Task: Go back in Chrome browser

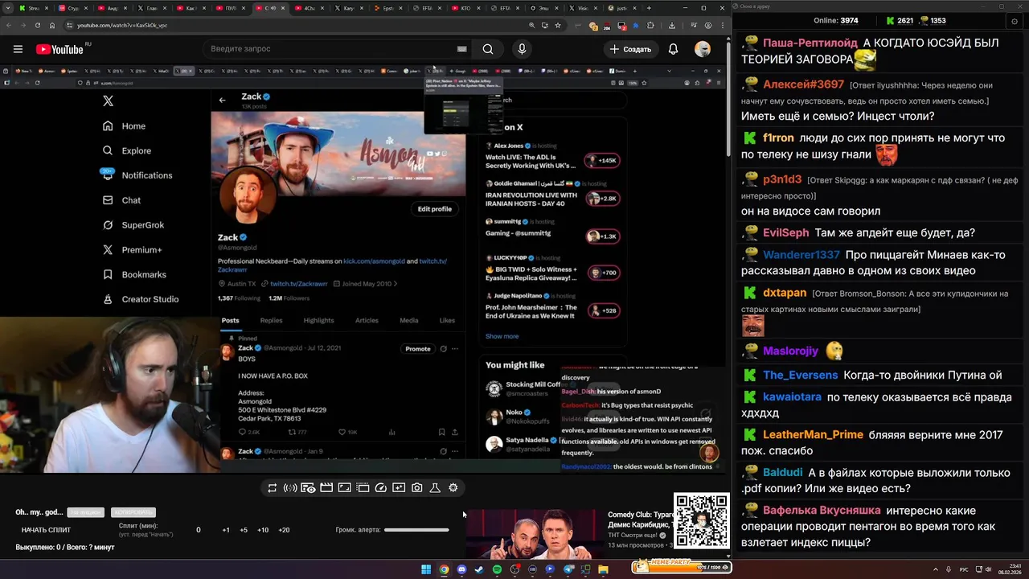Action: click(10, 26)
